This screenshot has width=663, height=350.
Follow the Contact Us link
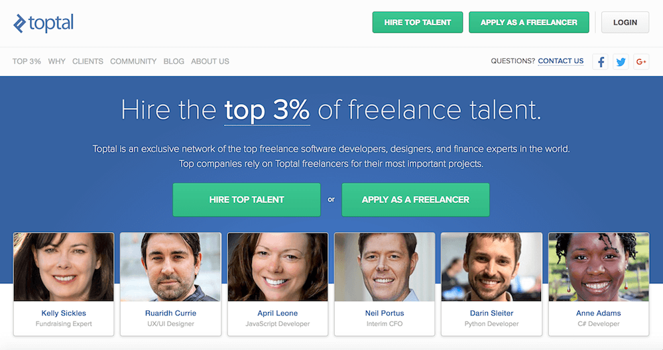coord(561,61)
